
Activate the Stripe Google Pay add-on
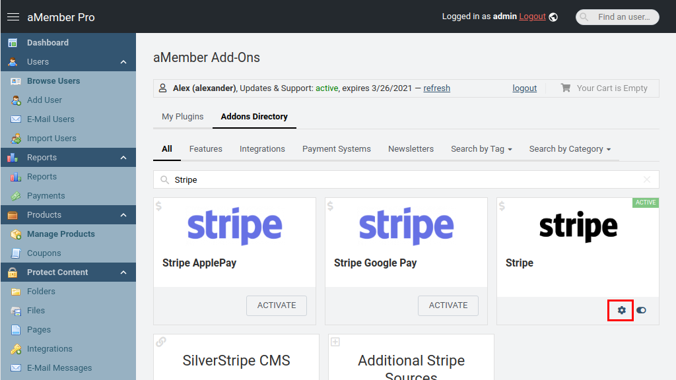pyautogui.click(x=448, y=305)
